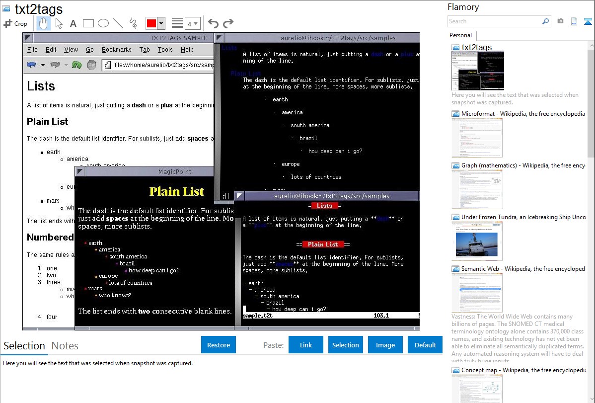This screenshot has height=403, width=595.
Task: Open the Semantic Web snapshot thumbnail
Action: point(477,293)
